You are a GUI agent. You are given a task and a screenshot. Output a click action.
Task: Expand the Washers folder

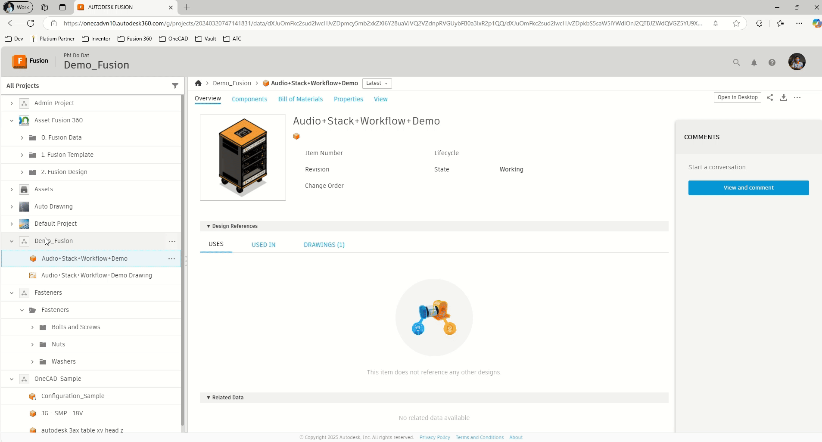[x=32, y=361]
